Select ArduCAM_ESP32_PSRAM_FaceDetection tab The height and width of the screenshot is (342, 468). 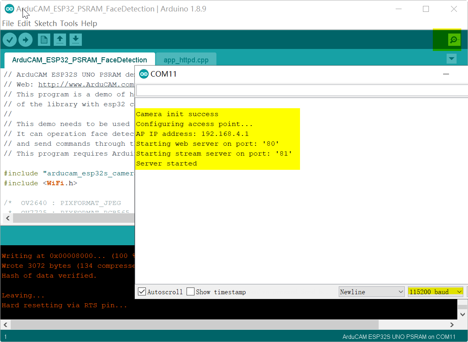pyautogui.click(x=80, y=60)
